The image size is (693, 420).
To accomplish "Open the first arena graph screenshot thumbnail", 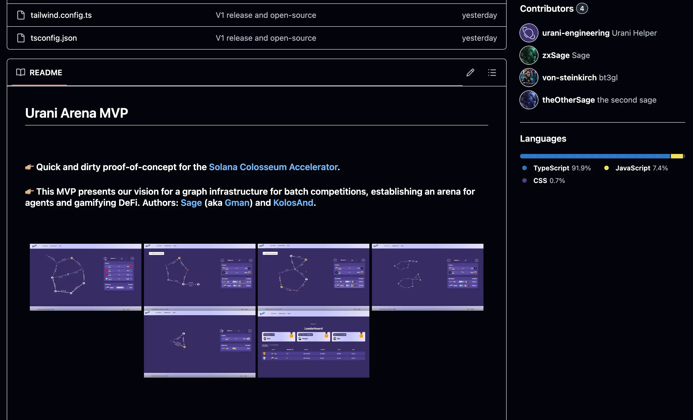I will click(85, 277).
